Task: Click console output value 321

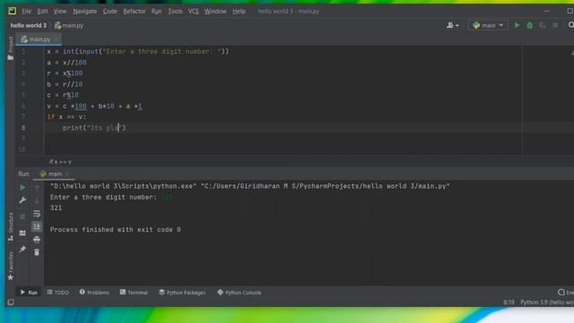Action: (56, 207)
